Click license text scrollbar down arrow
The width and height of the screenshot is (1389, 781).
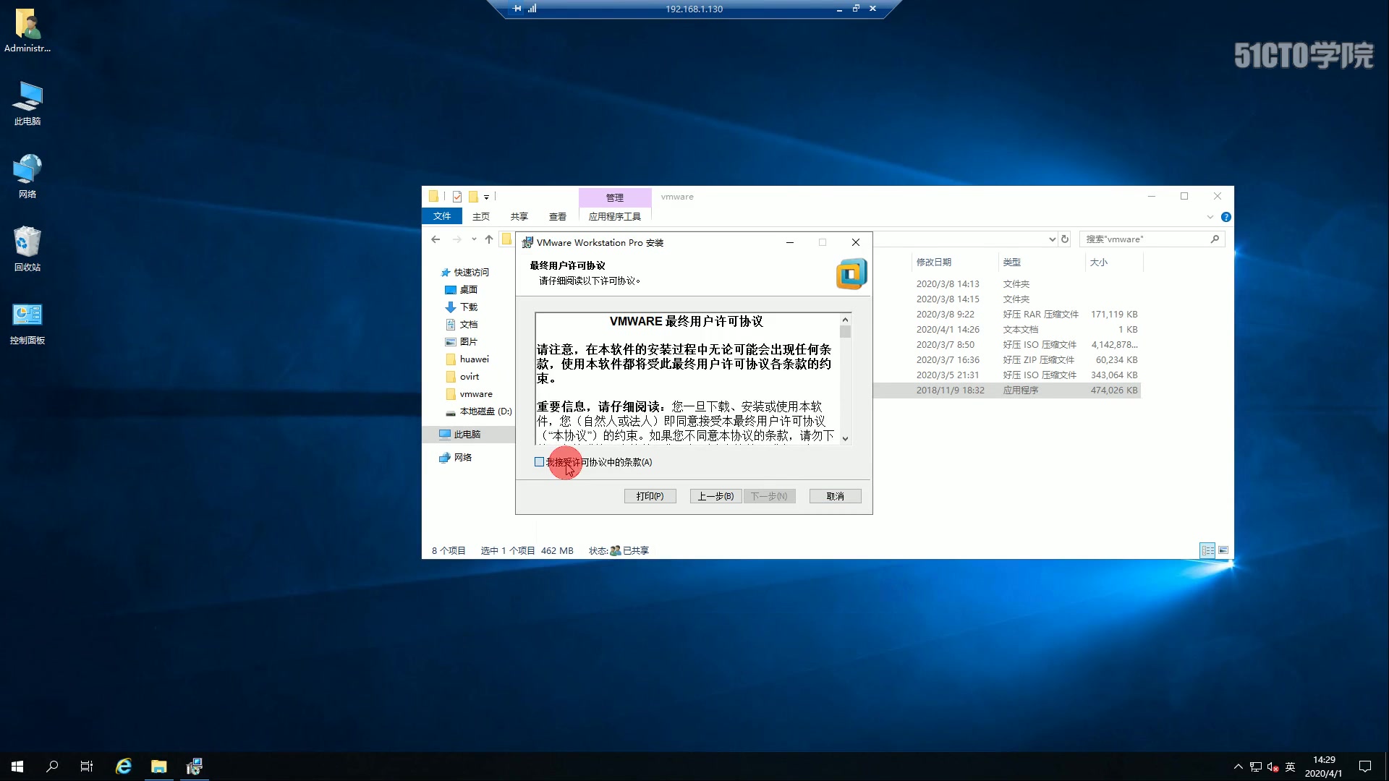pyautogui.click(x=845, y=438)
